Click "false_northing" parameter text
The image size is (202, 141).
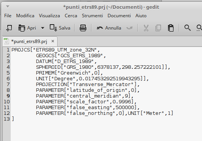click(x=91, y=113)
